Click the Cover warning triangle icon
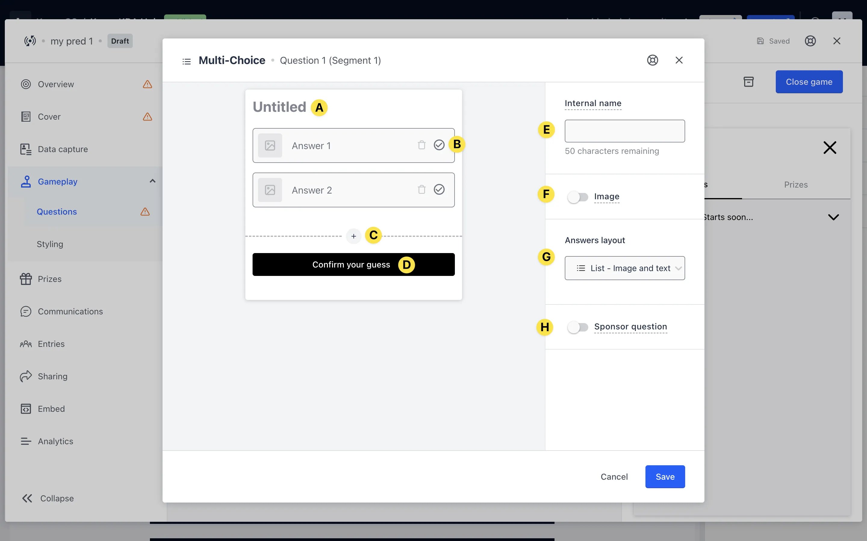 click(147, 117)
